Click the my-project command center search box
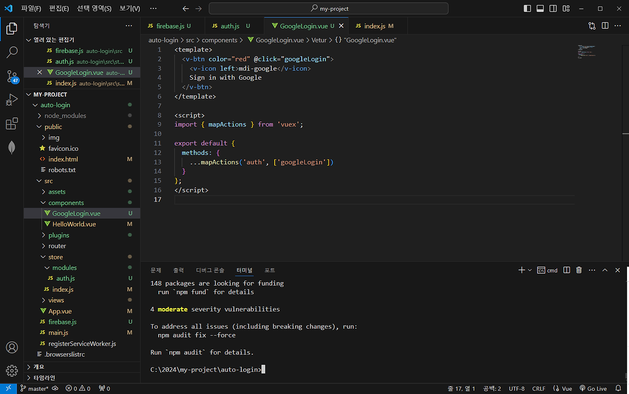 point(328,8)
